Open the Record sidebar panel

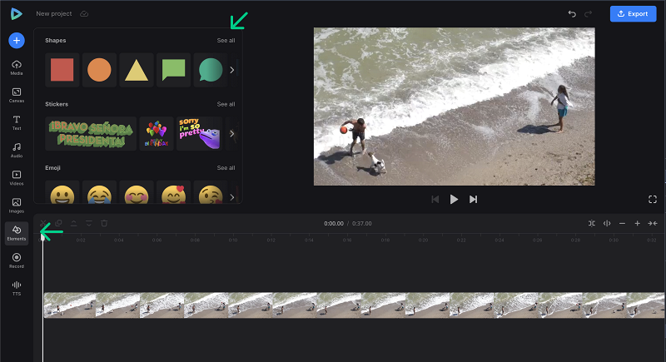pyautogui.click(x=17, y=261)
